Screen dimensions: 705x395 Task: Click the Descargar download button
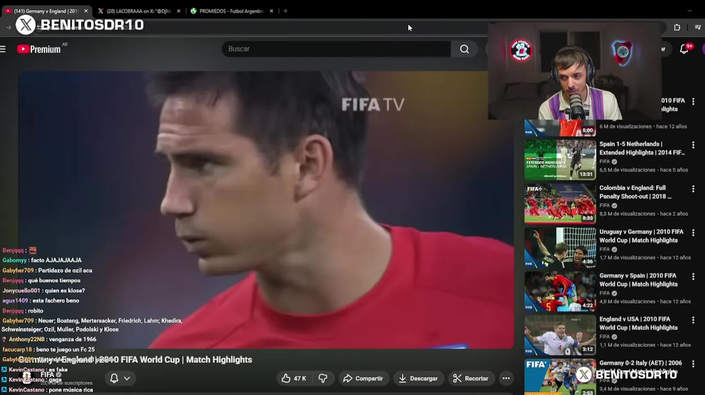(419, 379)
